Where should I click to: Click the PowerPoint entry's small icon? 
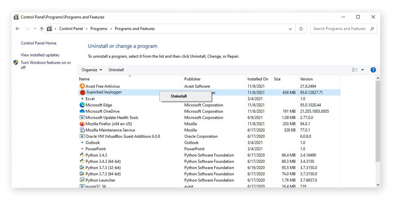(82, 149)
